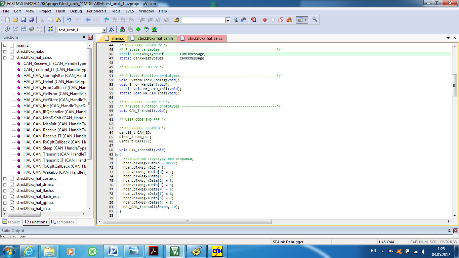459x258 pixels.
Task: Open the Configuration wrench icon
Action: click(x=315, y=20)
